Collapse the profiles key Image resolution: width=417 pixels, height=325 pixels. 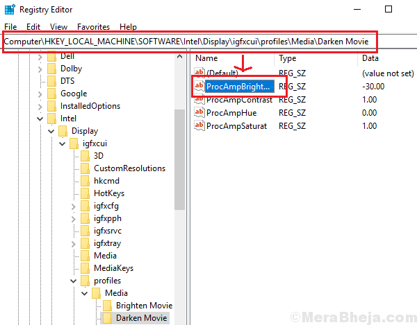click(x=74, y=281)
